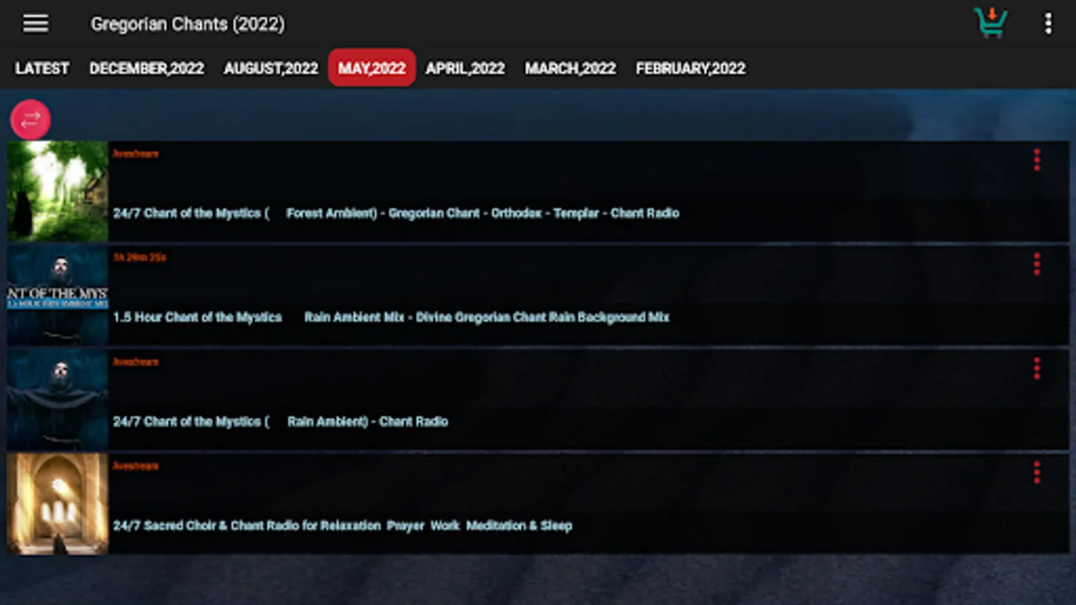The width and height of the screenshot is (1076, 605).
Task: Open the shopping cart download icon
Action: 991,23
